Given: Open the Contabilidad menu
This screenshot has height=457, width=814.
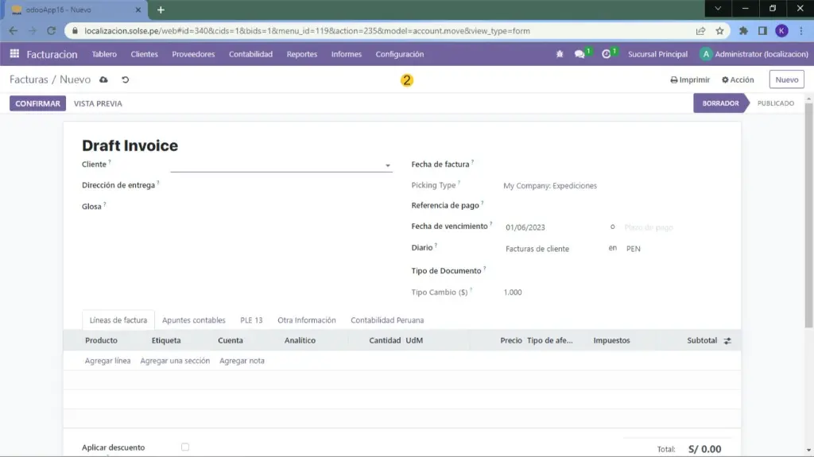Looking at the screenshot, I should (250, 54).
